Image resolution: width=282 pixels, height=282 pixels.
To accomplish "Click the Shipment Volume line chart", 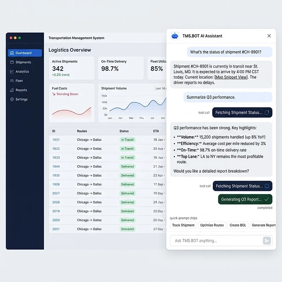I will 138,105.
